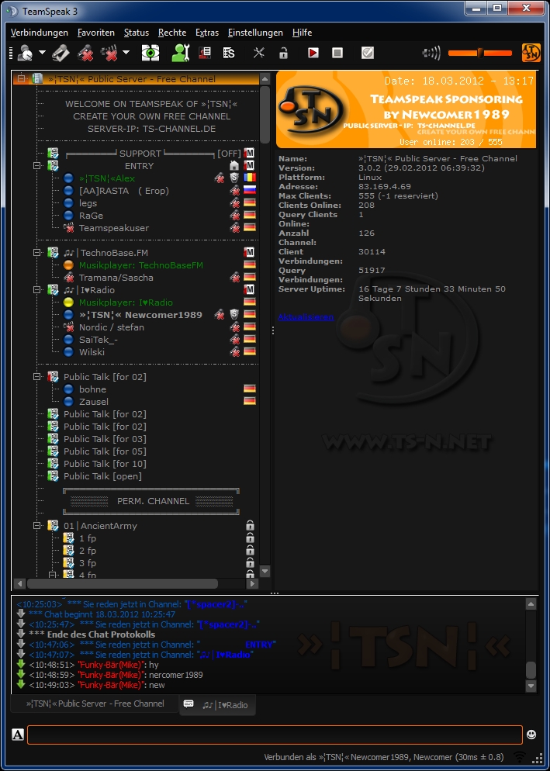
Task: Click chat log scrollbar up arrow
Action: tap(531, 603)
